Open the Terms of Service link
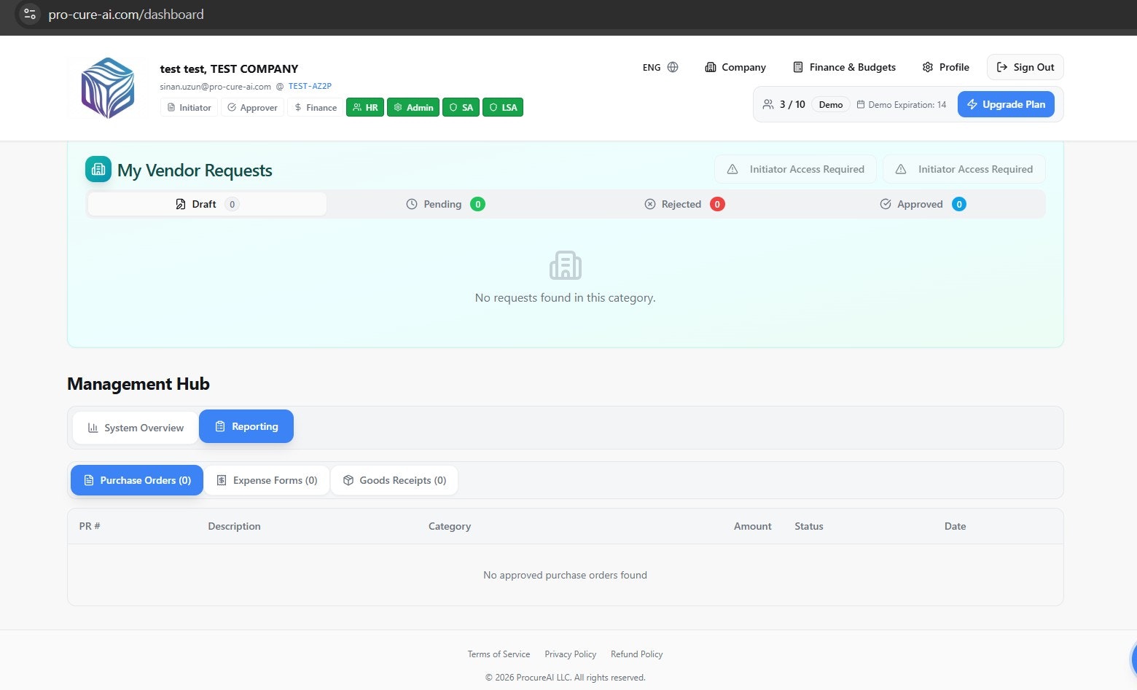 [x=499, y=654]
